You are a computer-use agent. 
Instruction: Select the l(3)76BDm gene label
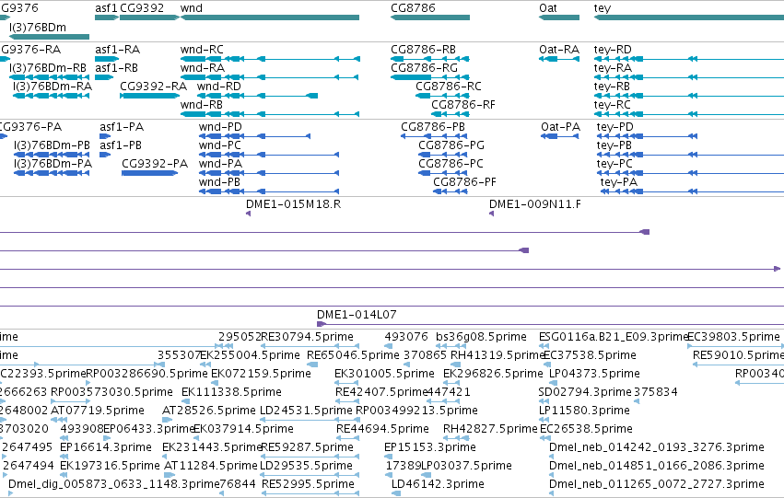tap(38, 27)
